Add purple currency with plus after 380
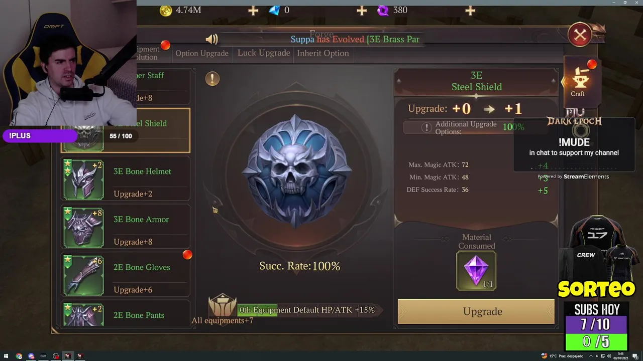 (x=470, y=10)
